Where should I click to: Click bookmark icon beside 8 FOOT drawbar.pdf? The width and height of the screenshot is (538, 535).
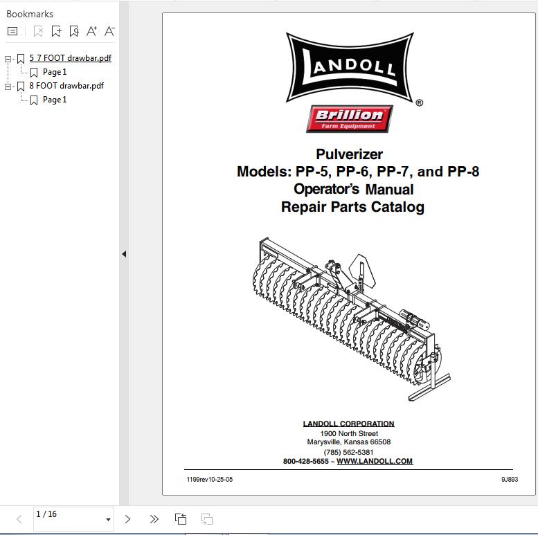21,87
